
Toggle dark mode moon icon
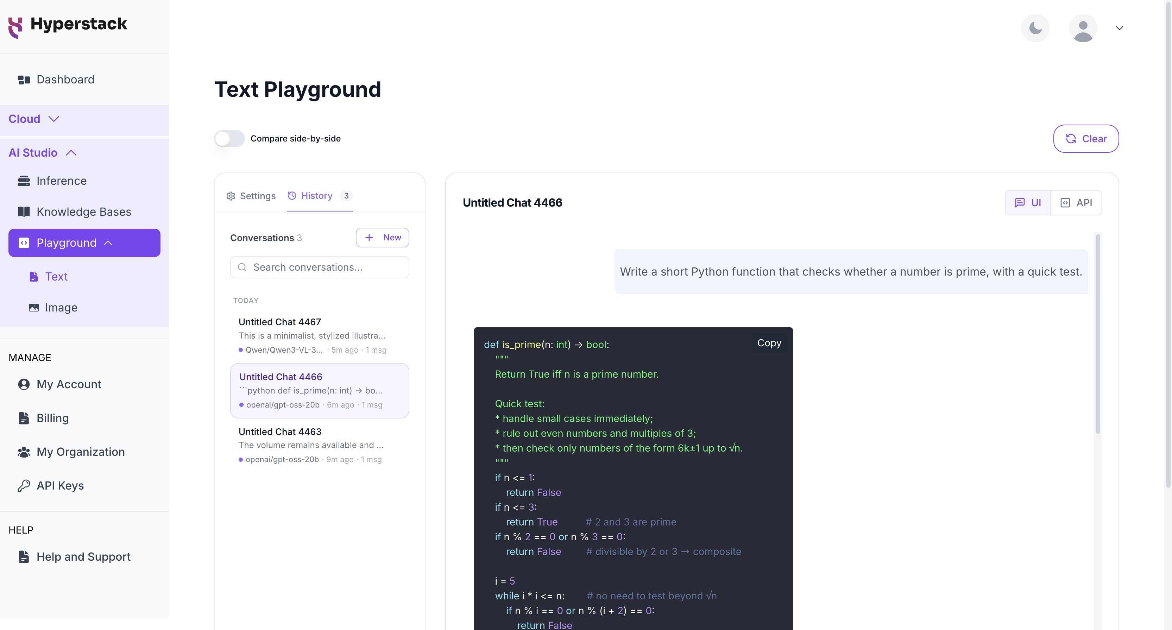point(1035,28)
